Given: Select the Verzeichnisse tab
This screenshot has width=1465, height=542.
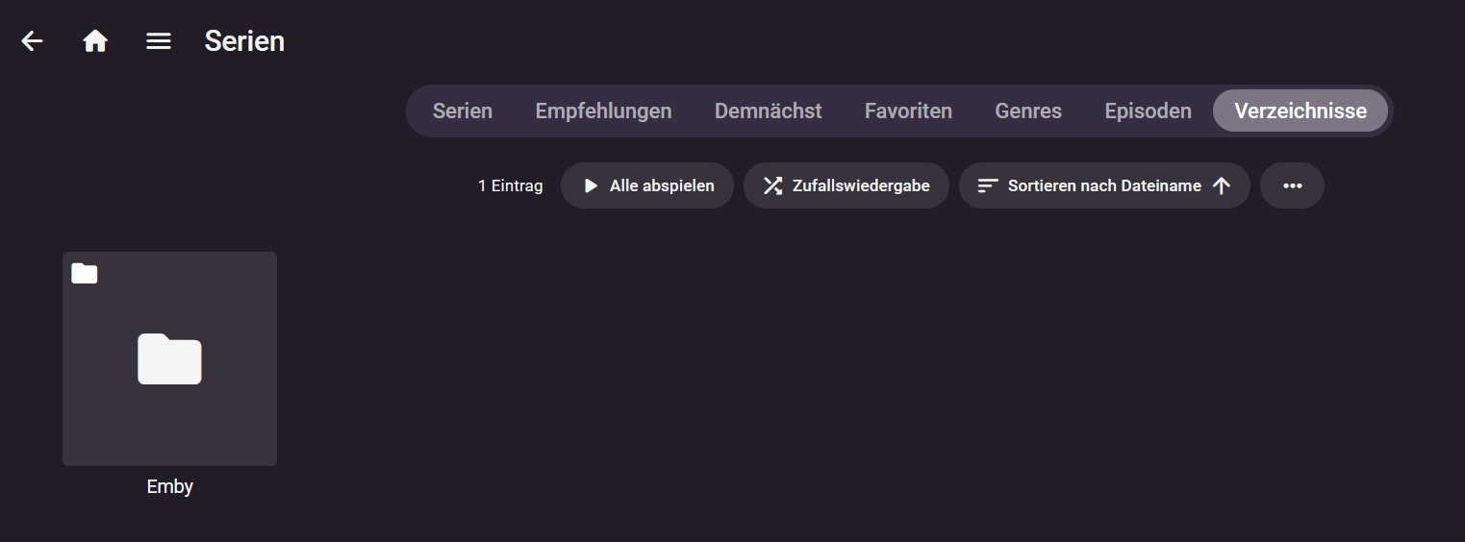Looking at the screenshot, I should (x=1301, y=111).
